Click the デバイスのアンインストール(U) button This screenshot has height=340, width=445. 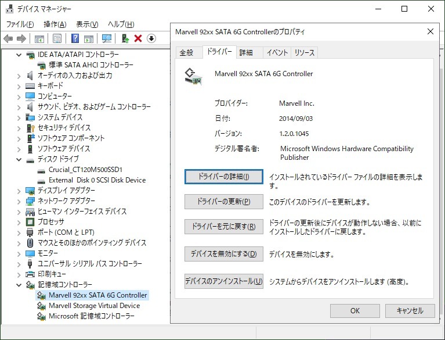pyautogui.click(x=223, y=281)
